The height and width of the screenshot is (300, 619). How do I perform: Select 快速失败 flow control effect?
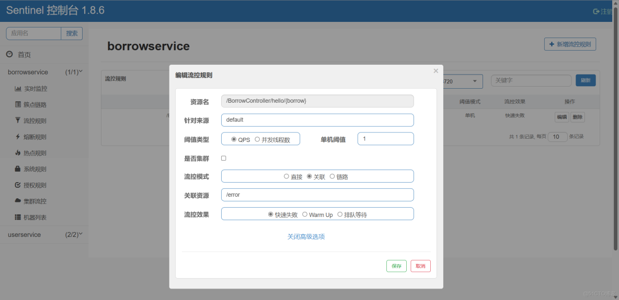coord(270,214)
